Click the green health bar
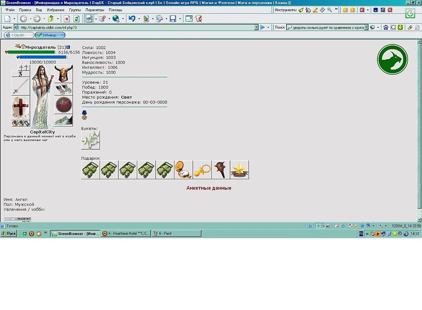Screen dimensions: 422x310 click(x=31, y=52)
